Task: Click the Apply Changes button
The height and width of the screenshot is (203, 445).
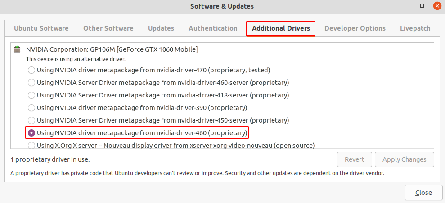Action: point(404,159)
